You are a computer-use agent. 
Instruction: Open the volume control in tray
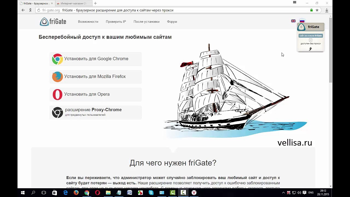pos(299,193)
